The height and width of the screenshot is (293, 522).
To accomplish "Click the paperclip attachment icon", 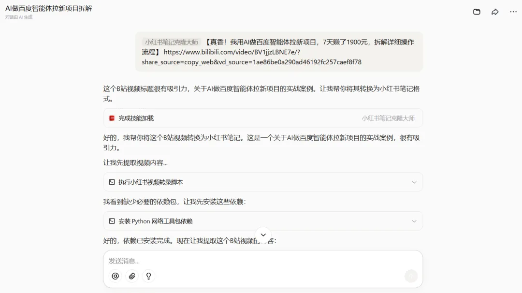I will [x=132, y=276].
